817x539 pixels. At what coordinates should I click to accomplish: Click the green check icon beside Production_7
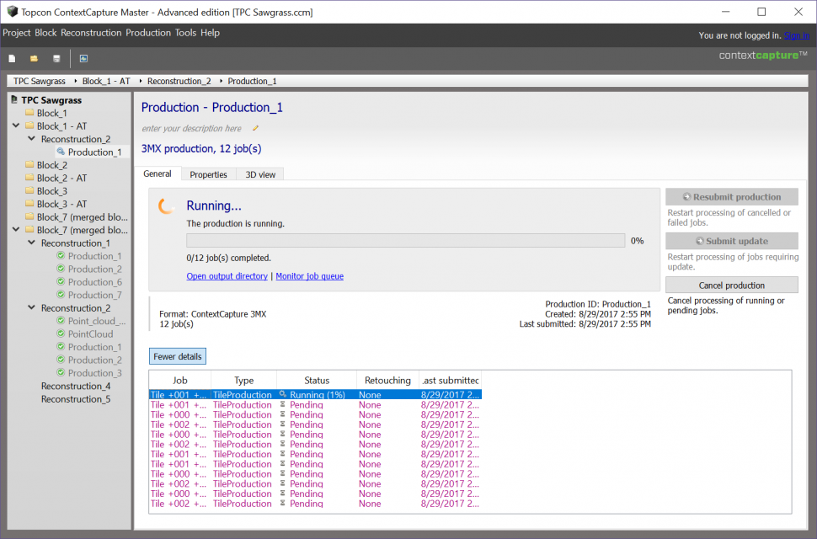pos(61,295)
